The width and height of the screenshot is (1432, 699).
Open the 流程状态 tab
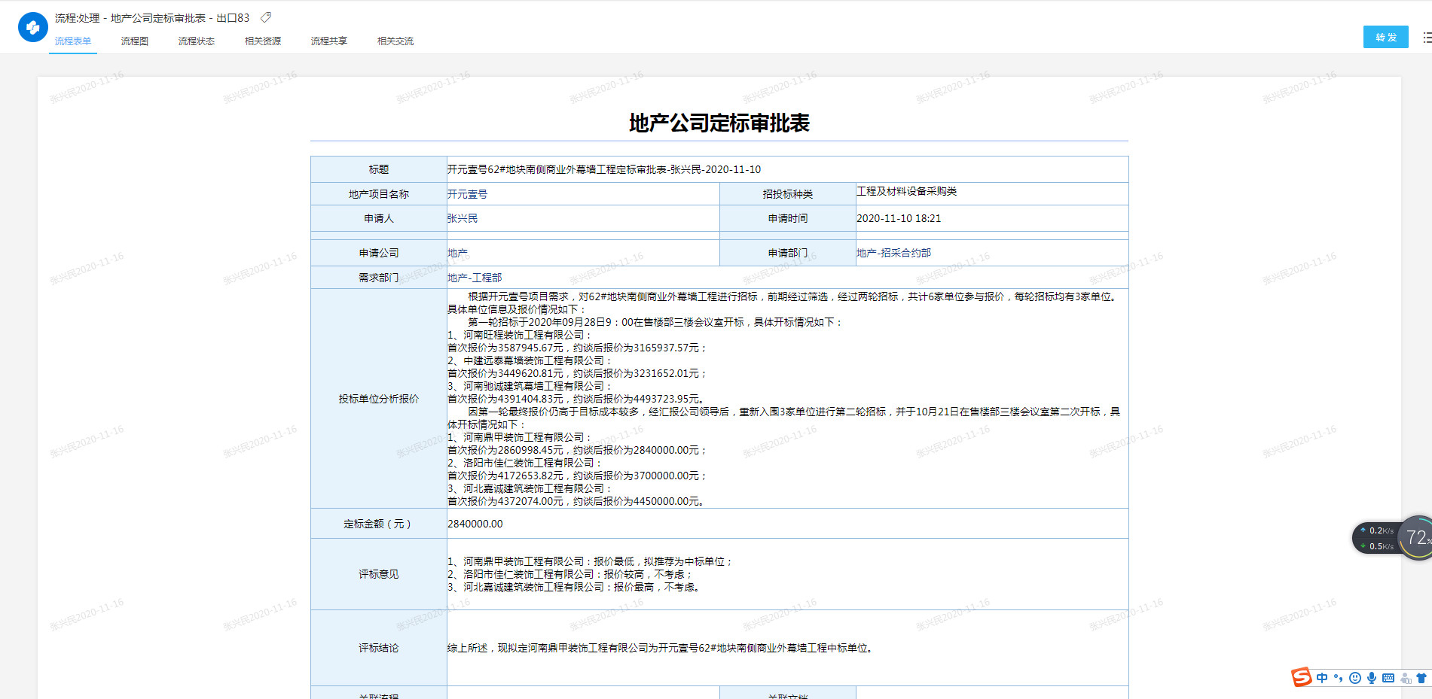pos(196,41)
